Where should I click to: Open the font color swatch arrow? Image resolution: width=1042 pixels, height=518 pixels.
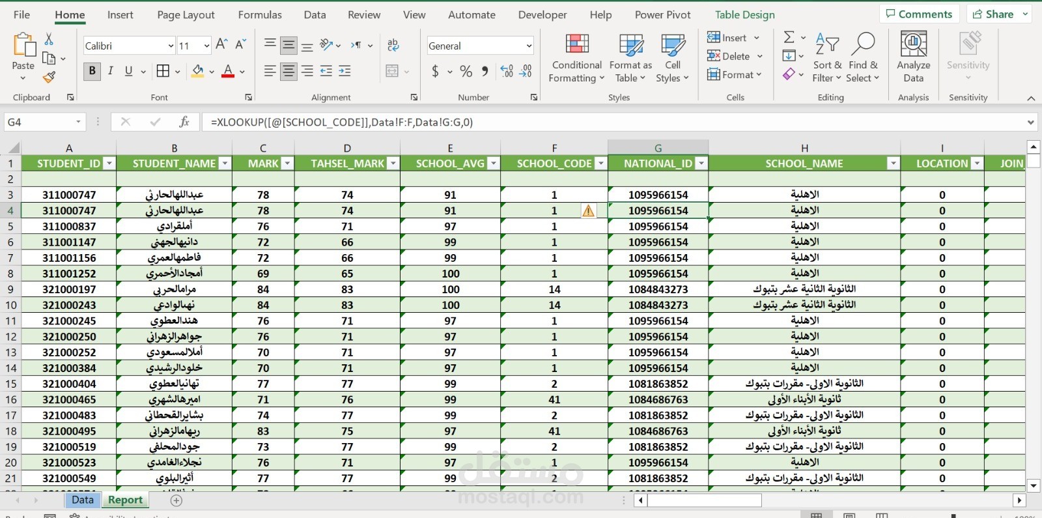tap(242, 72)
